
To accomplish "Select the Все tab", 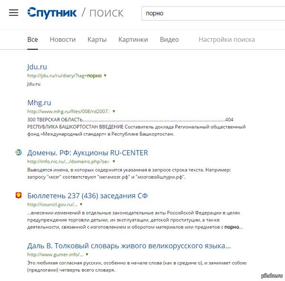I will (32, 39).
